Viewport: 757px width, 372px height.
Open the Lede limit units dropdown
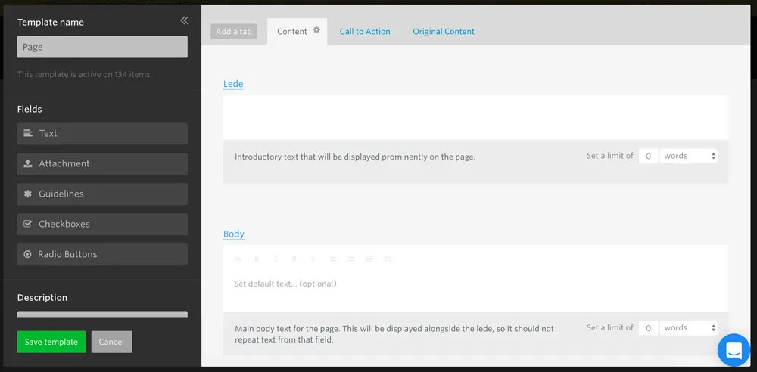tap(688, 156)
